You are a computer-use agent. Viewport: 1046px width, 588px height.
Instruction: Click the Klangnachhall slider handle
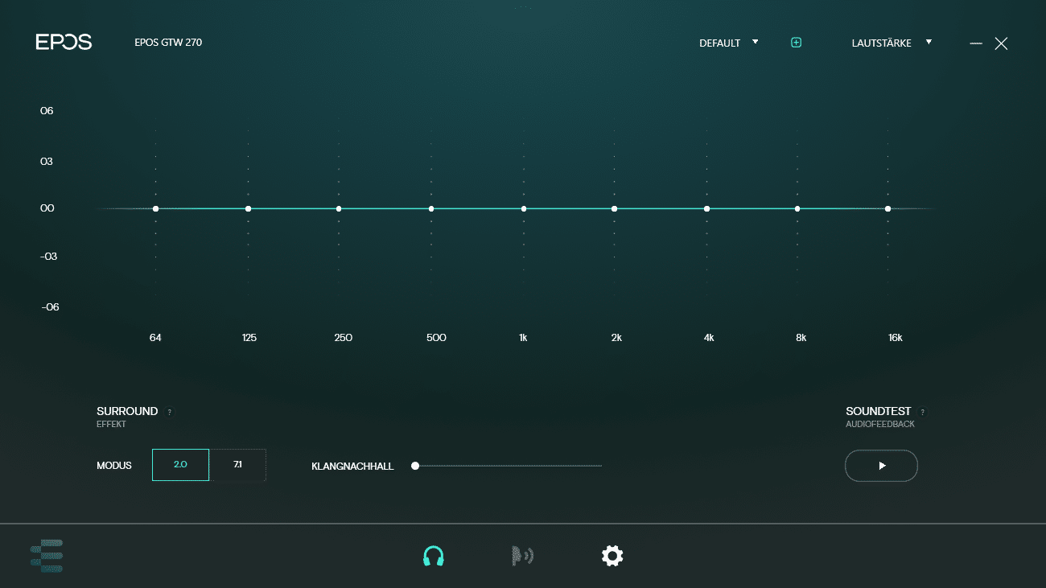tap(415, 466)
